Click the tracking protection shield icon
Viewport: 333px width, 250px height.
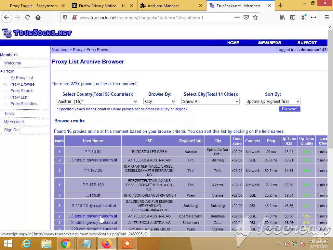pos(65,18)
